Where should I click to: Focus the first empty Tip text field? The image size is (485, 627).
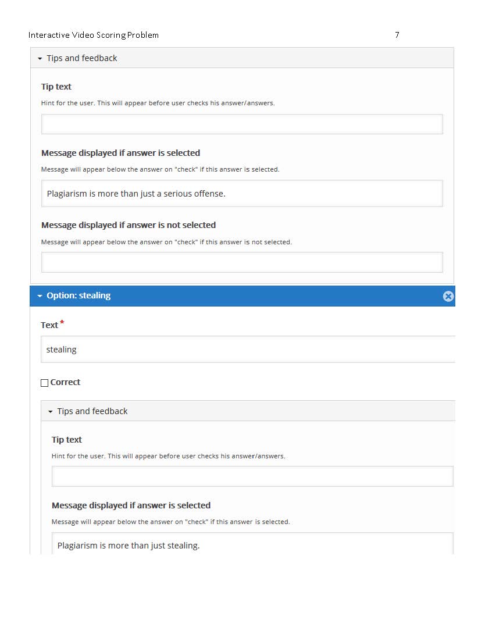tap(242, 124)
